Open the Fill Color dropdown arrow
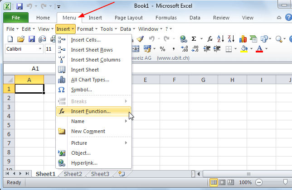Image resolution: width=292 pixels, height=190 pixels. click(251, 49)
